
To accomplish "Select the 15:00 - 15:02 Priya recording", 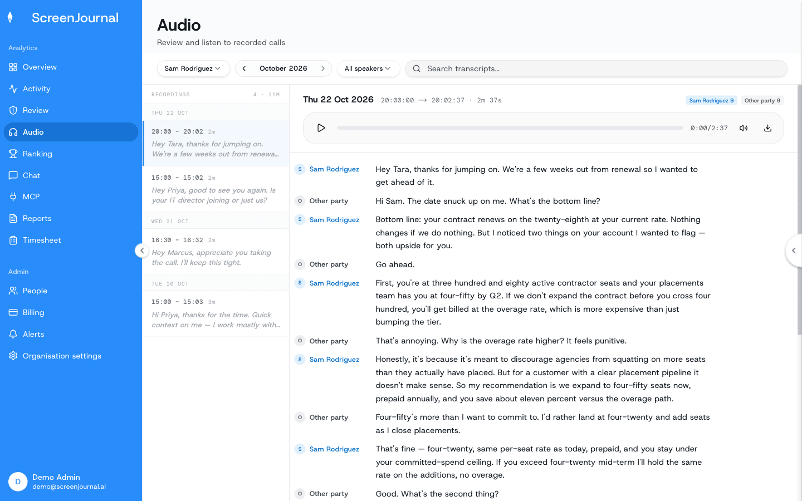I will click(216, 189).
